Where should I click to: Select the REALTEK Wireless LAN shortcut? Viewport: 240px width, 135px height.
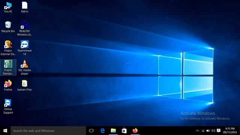pyautogui.click(x=24, y=28)
